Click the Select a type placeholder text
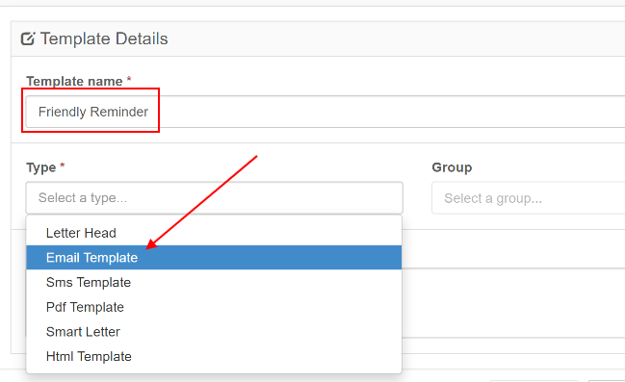 [83, 198]
